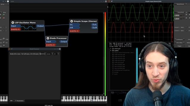This screenshot has height=106, width=190.
Task: Click the piano keys below the left panel
Action: pos(4,99)
